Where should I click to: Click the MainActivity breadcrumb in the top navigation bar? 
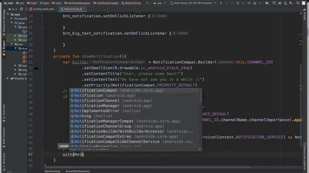(x=131, y=3)
